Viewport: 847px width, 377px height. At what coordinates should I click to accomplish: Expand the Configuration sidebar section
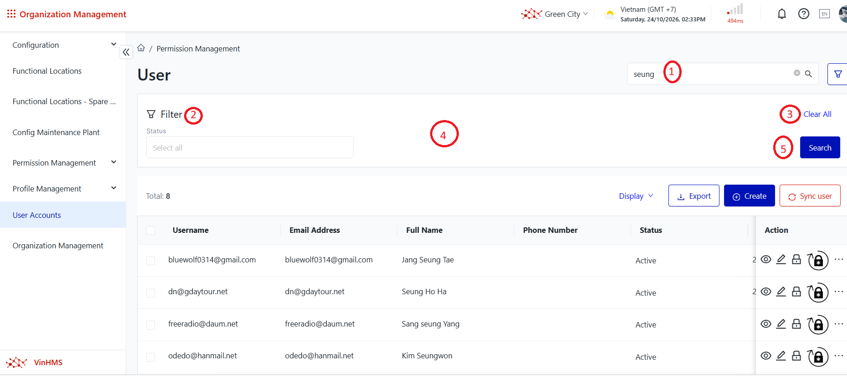point(63,45)
